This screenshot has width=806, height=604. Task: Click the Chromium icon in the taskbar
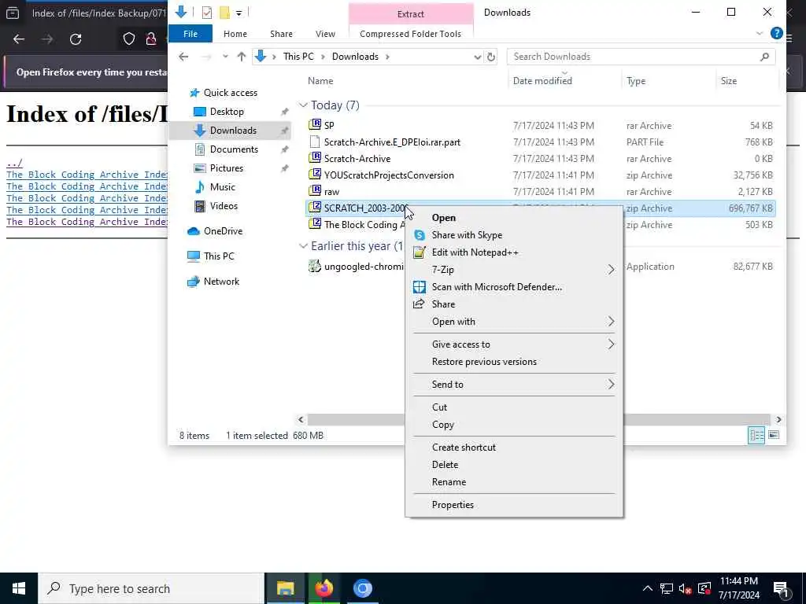(362, 588)
